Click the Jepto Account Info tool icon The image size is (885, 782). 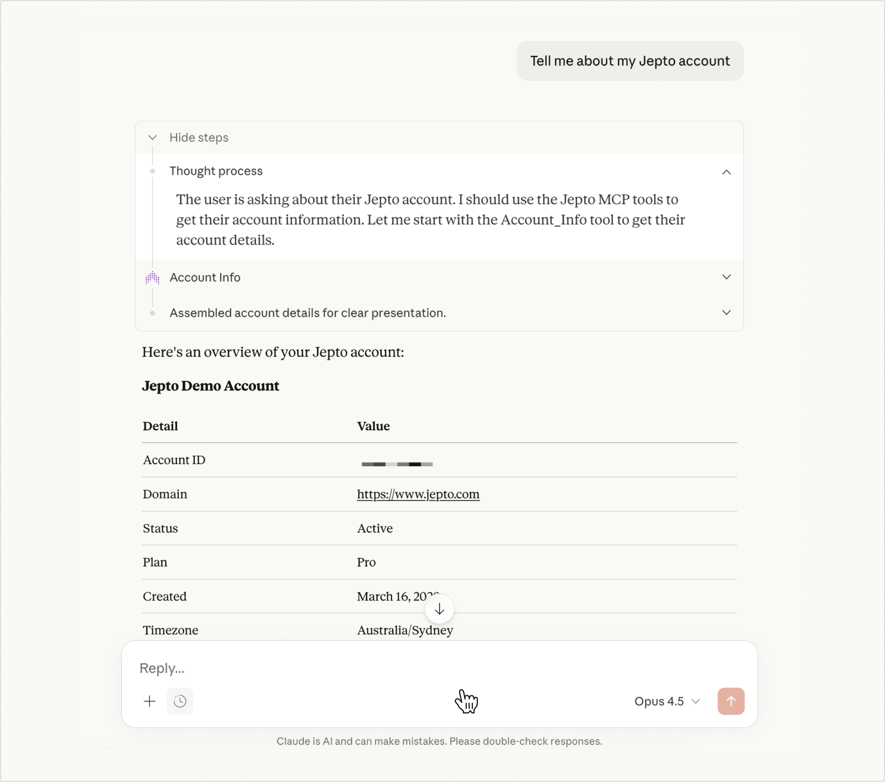152,278
